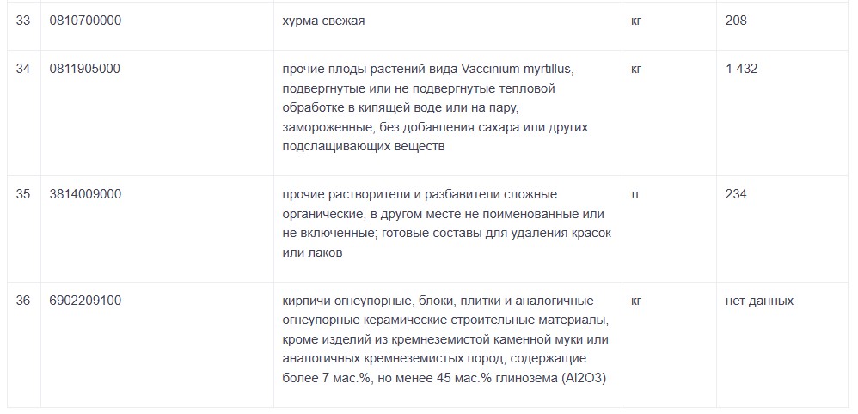
Task: Click row number 36 cell
Action: 23,301
